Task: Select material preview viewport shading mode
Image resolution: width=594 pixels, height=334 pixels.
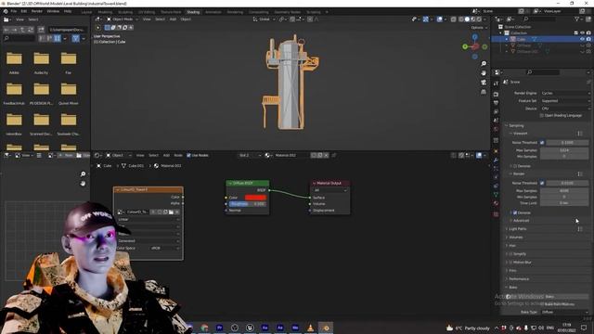Action: pyautogui.click(x=472, y=19)
